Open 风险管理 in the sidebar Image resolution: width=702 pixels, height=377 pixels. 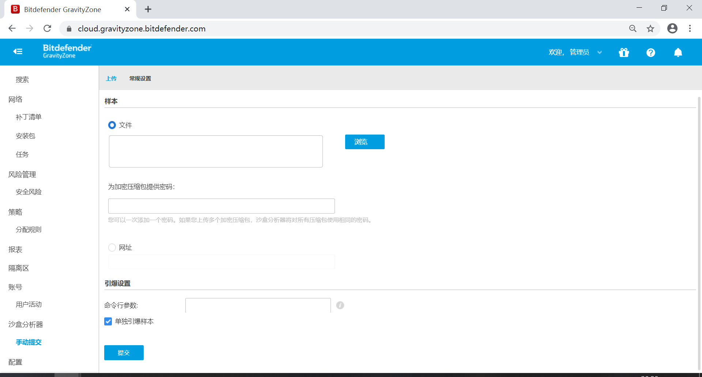point(22,174)
